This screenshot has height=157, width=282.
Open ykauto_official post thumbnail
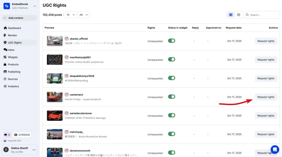[55, 41]
